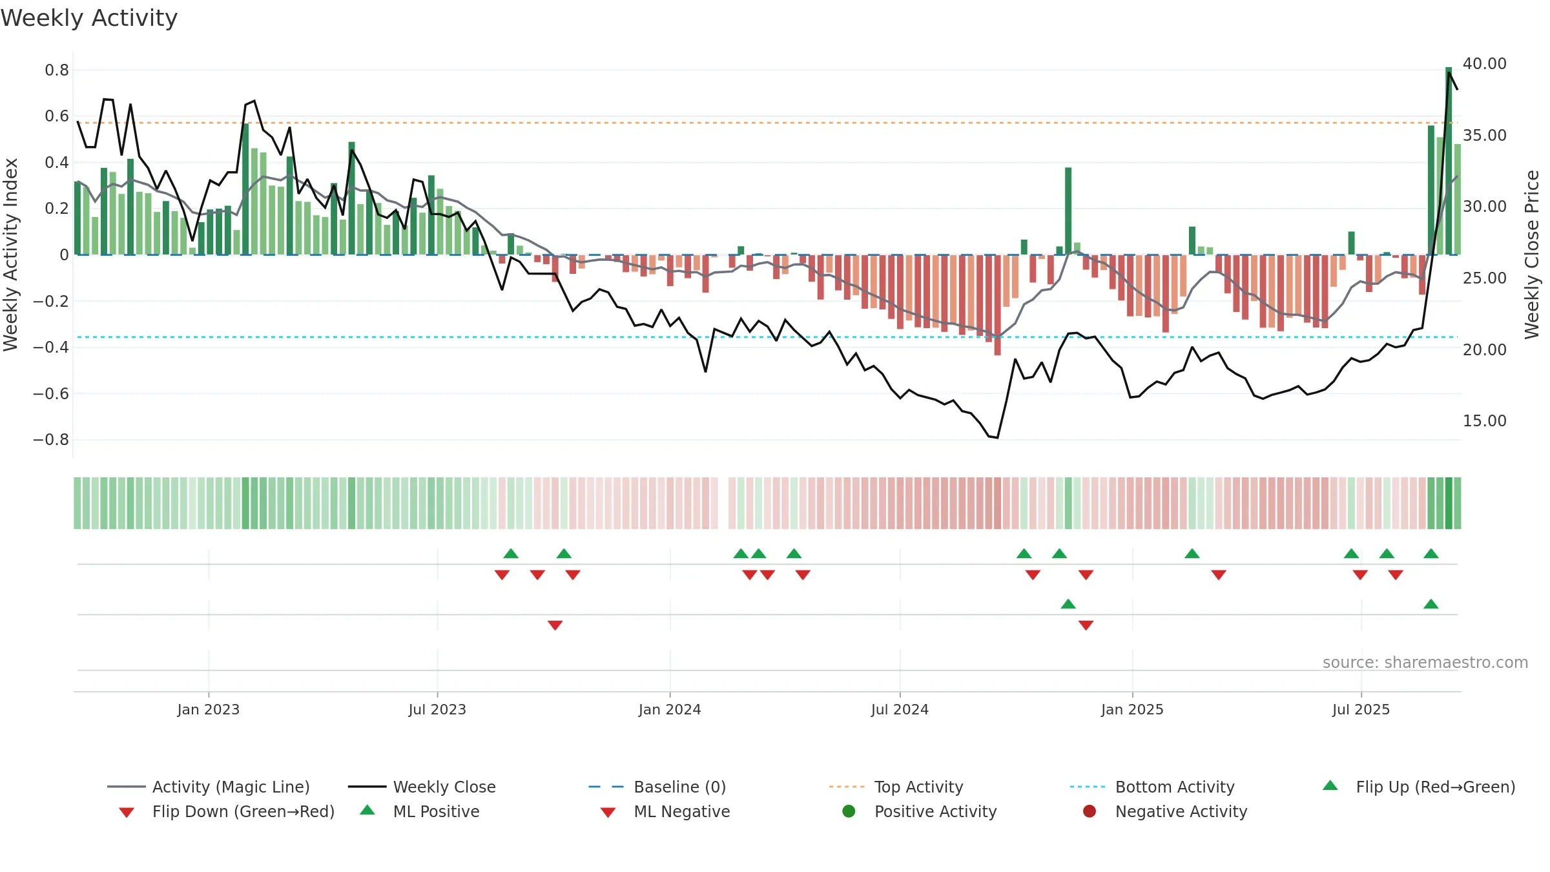The image size is (1550, 872).
Task: Click the 35.00 price axis label
Action: click(1485, 136)
